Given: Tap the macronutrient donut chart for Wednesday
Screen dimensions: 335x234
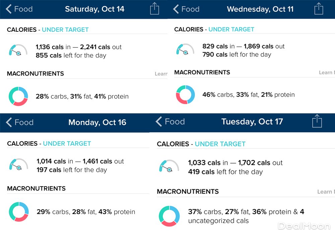Looking at the screenshot, I should click(x=185, y=95).
